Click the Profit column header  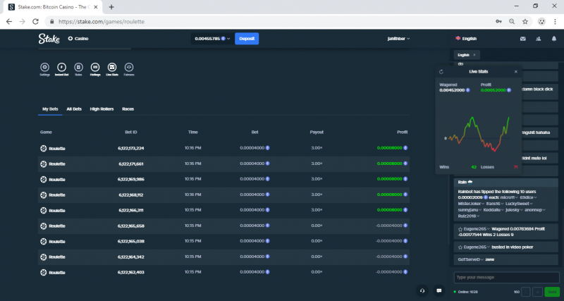click(402, 133)
